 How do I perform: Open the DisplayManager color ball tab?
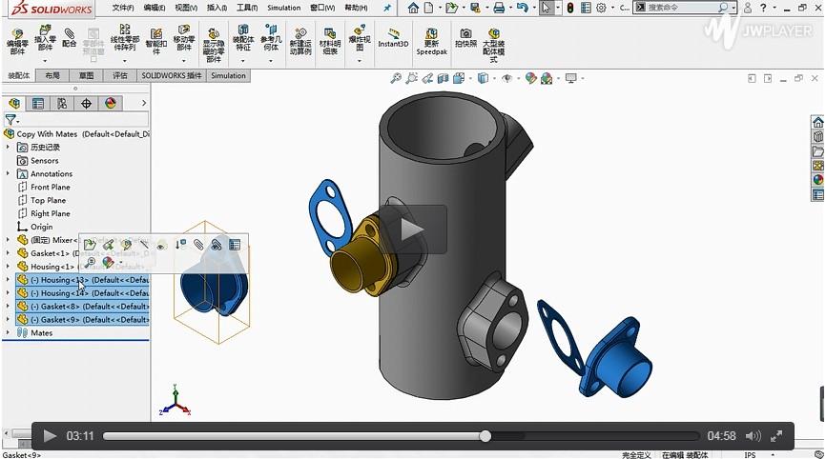click(111, 104)
